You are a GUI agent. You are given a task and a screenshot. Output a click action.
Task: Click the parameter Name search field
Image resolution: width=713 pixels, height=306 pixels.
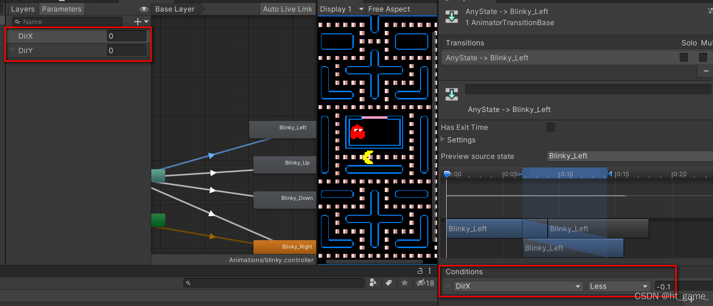(68, 22)
